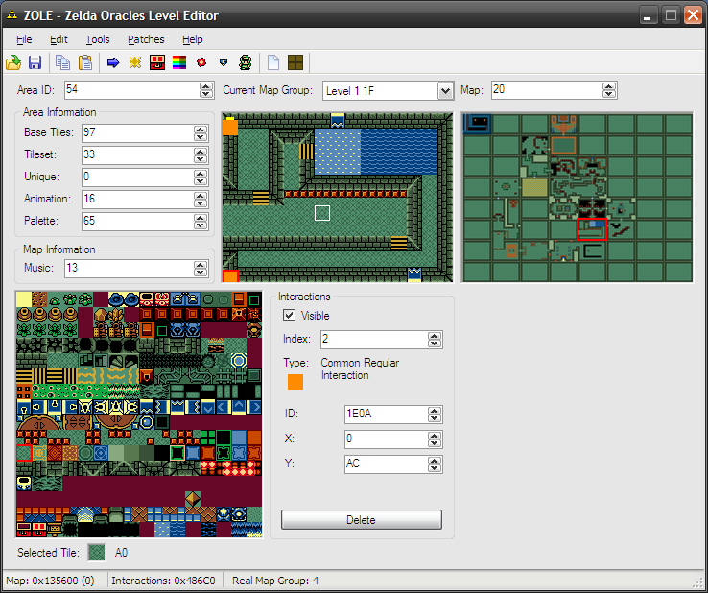
Task: Click the open folder icon in toolbar
Action: (x=13, y=63)
